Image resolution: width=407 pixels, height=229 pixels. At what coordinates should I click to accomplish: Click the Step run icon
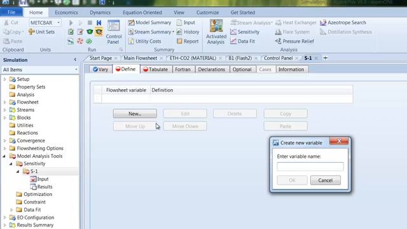point(80,23)
